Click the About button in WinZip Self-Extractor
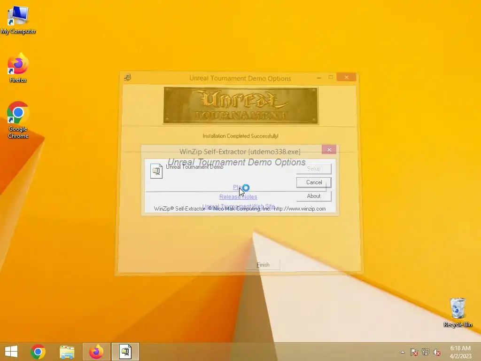Viewport: 481px width, 361px height. pos(314,196)
